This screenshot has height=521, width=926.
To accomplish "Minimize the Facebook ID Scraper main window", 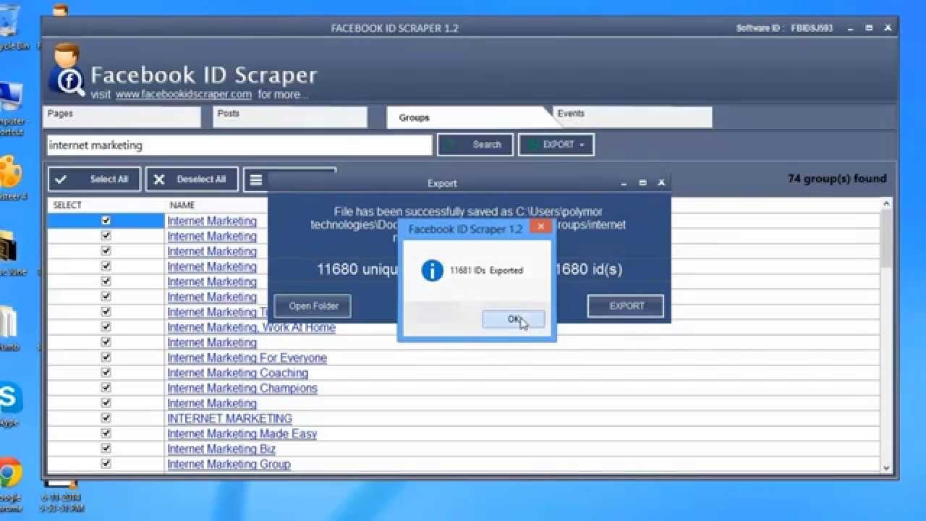I will click(851, 27).
